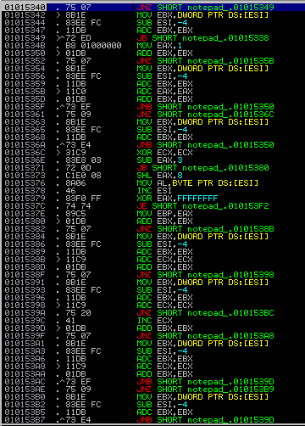Select JNZ SHORT notepad_.0101538B instruction
This screenshot has width=305, height=426.
(x=205, y=228)
